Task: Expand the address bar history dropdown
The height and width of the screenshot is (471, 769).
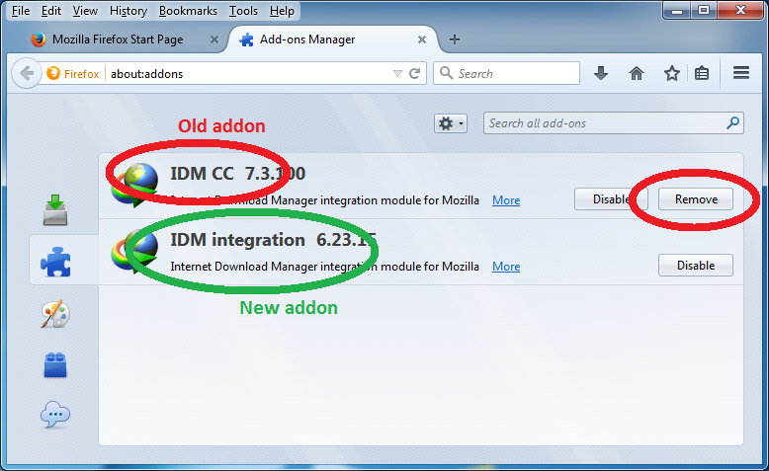Action: [397, 73]
